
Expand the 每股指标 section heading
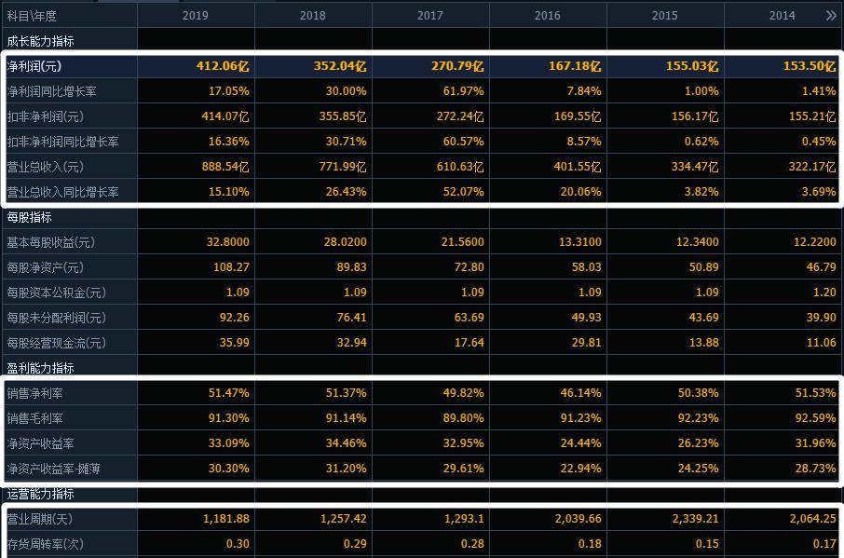click(29, 217)
